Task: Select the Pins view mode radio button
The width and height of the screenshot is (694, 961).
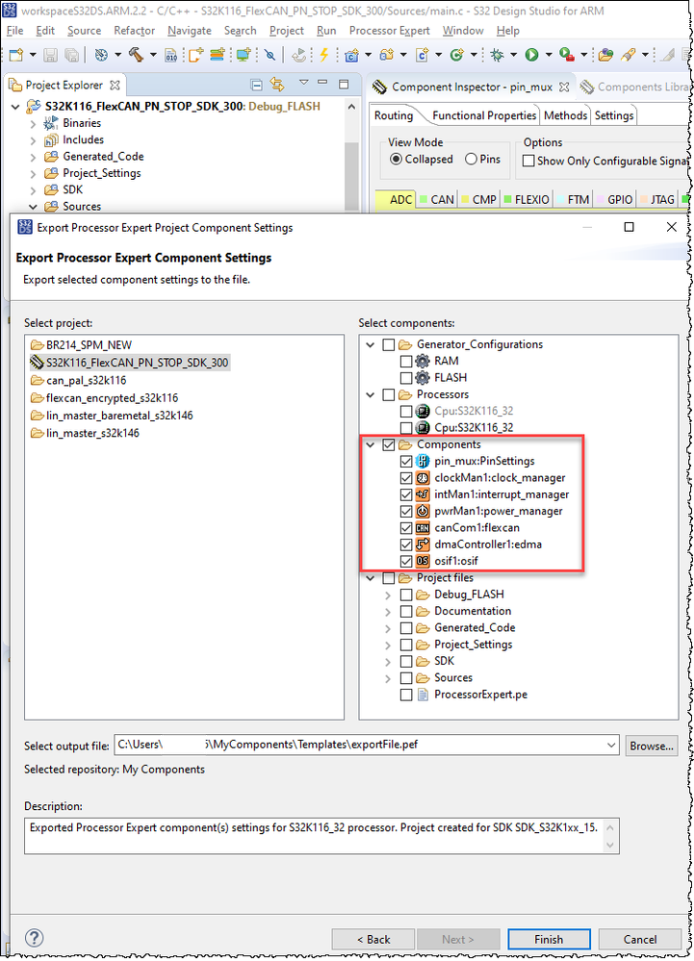Action: coord(471,160)
